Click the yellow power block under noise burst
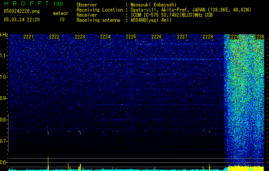 point(245,168)
